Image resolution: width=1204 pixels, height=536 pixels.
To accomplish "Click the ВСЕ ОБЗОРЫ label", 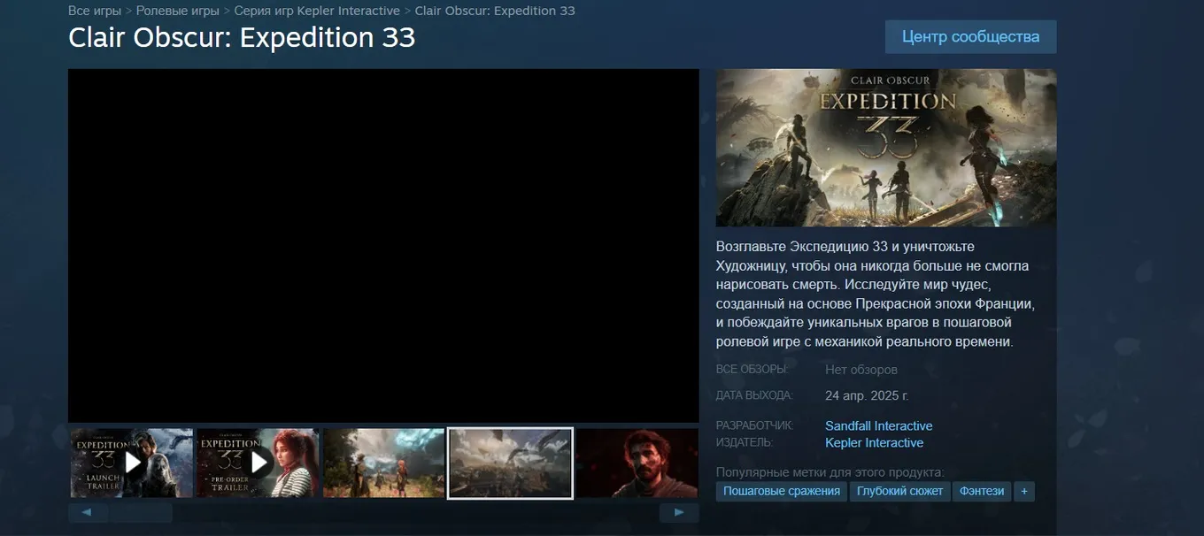I will click(752, 369).
